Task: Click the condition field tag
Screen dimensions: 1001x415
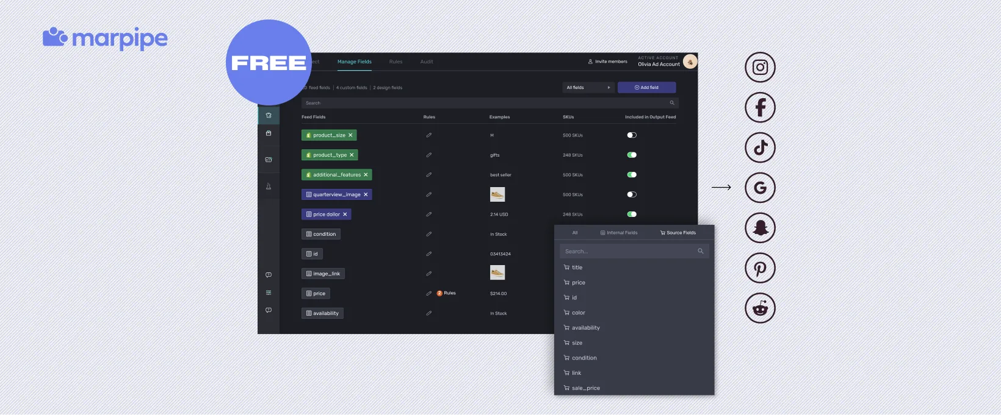Action: tap(321, 234)
